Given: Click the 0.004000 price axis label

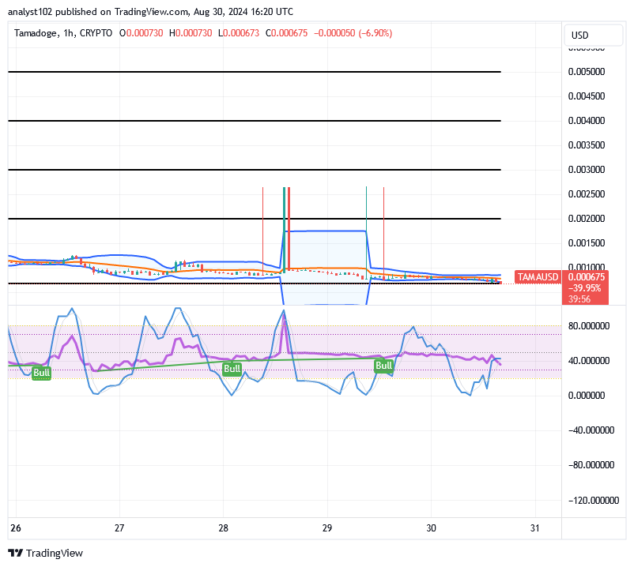Looking at the screenshot, I should [587, 121].
